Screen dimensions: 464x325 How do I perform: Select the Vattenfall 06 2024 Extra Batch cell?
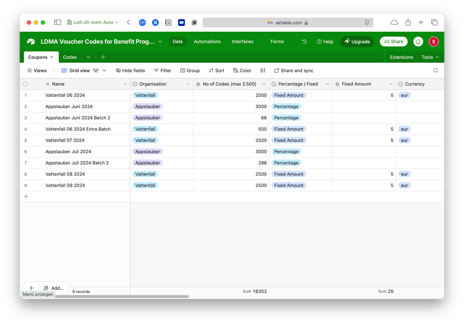(78, 129)
